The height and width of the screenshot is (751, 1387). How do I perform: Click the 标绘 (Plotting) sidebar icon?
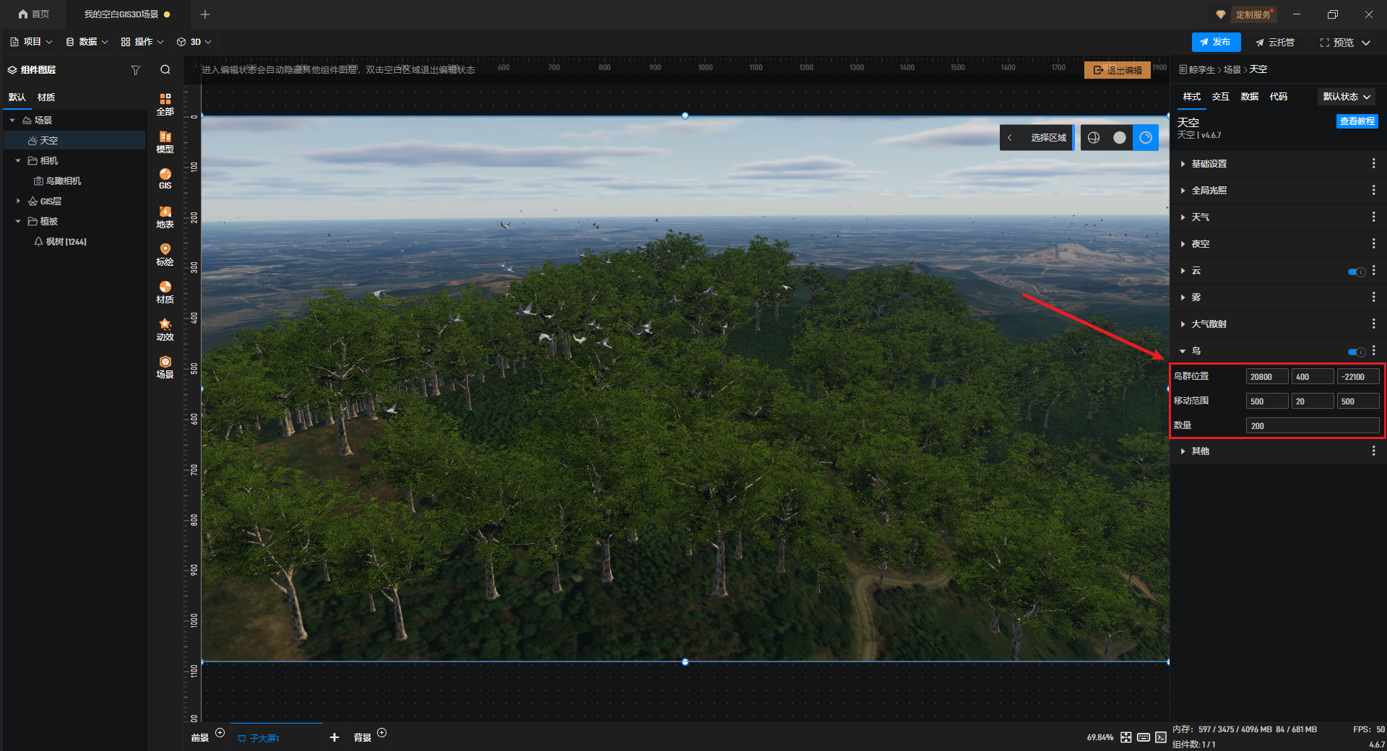tap(165, 254)
